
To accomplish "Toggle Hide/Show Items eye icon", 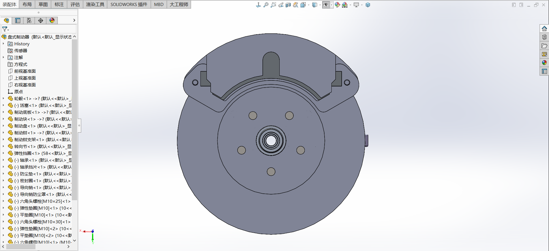I will coord(326,5).
